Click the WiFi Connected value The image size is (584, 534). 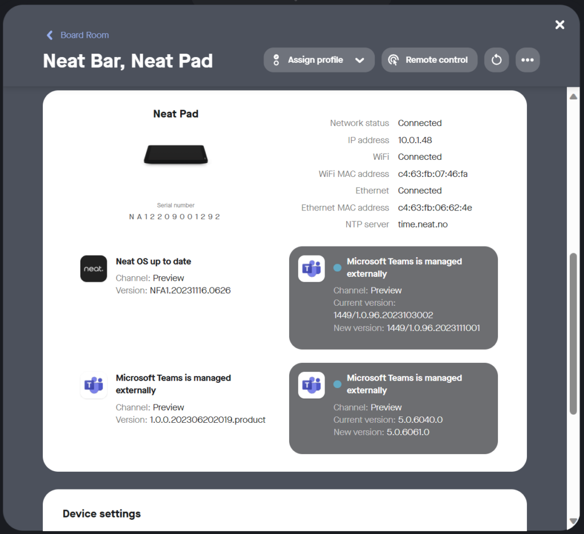(x=420, y=156)
